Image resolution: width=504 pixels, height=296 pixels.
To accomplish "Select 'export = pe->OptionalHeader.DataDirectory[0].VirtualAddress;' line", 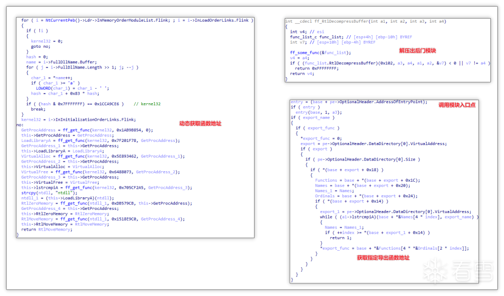I will 373,143.
